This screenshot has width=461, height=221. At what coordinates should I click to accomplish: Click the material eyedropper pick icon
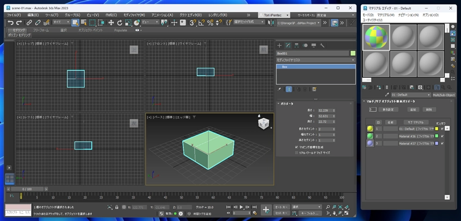(388, 95)
